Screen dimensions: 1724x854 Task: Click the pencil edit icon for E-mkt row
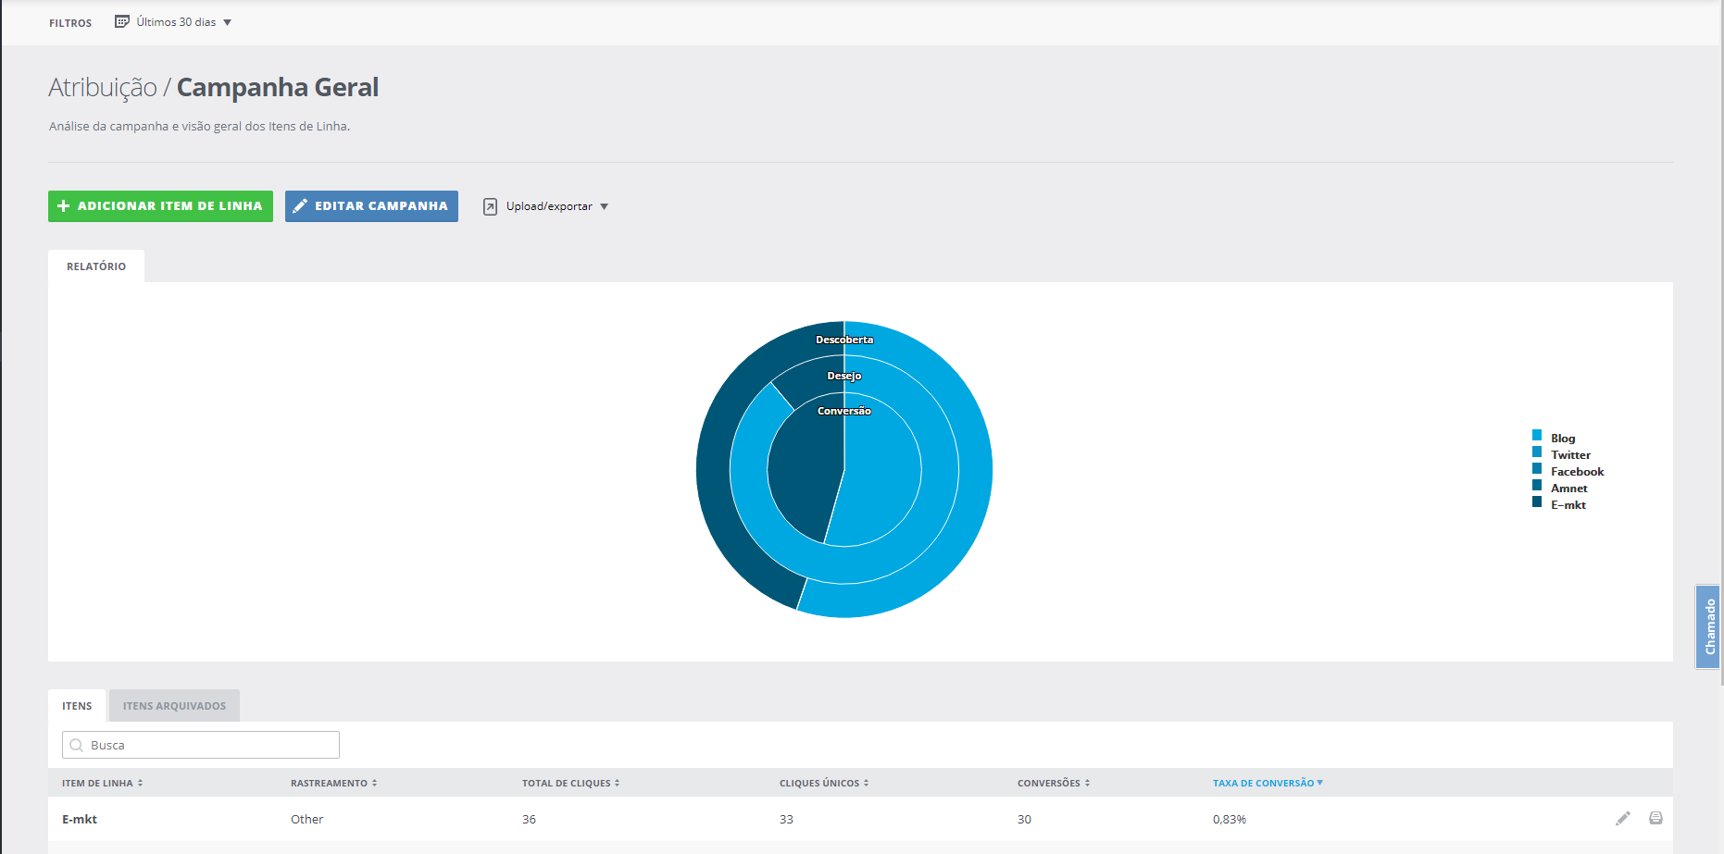pos(1622,818)
